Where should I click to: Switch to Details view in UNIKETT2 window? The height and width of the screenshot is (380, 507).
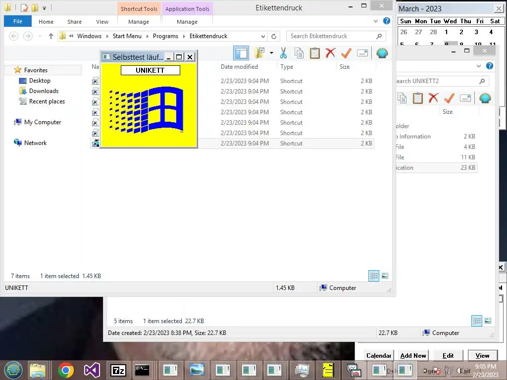[477, 321]
